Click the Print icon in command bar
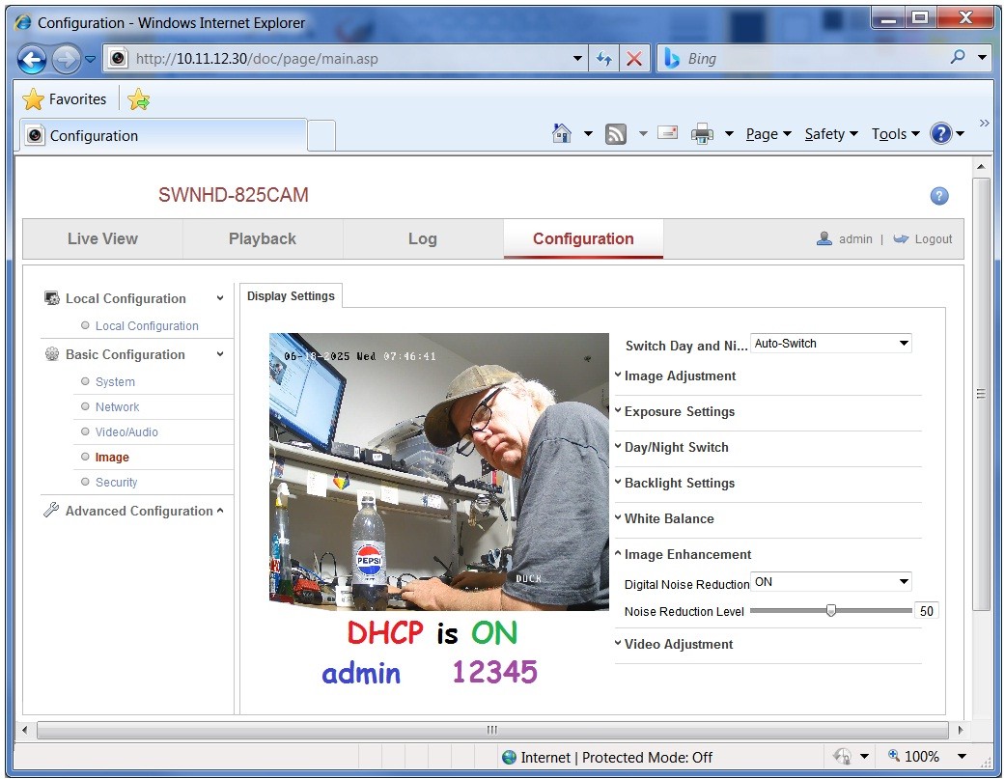Viewport: 1005px width, 779px height. (x=702, y=134)
